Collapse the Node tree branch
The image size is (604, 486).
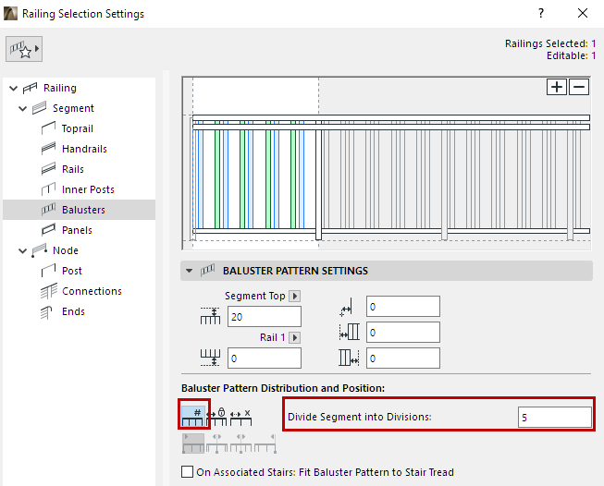coord(23,251)
